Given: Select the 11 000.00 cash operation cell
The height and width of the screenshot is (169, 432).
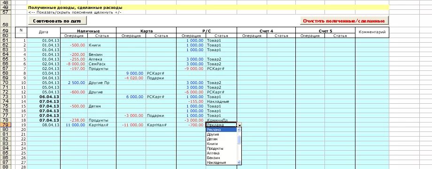Looking at the screenshot, I should click(74, 125).
